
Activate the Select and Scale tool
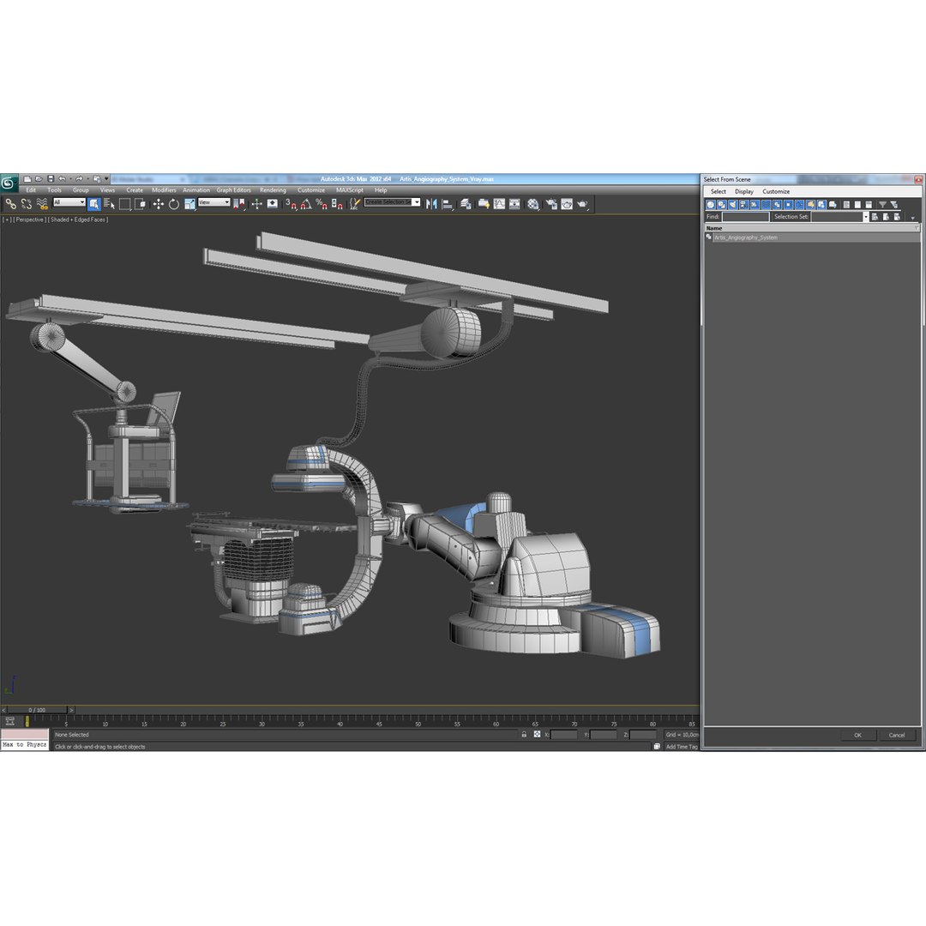tap(189, 204)
